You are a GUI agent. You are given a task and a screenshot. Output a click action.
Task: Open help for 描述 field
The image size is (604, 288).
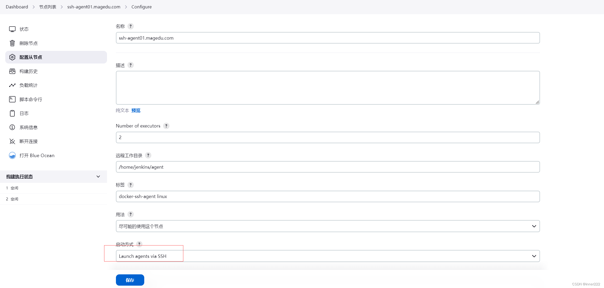pyautogui.click(x=130, y=65)
